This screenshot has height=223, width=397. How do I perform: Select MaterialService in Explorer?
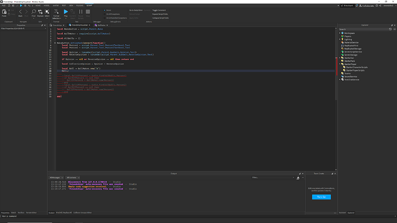351,43
